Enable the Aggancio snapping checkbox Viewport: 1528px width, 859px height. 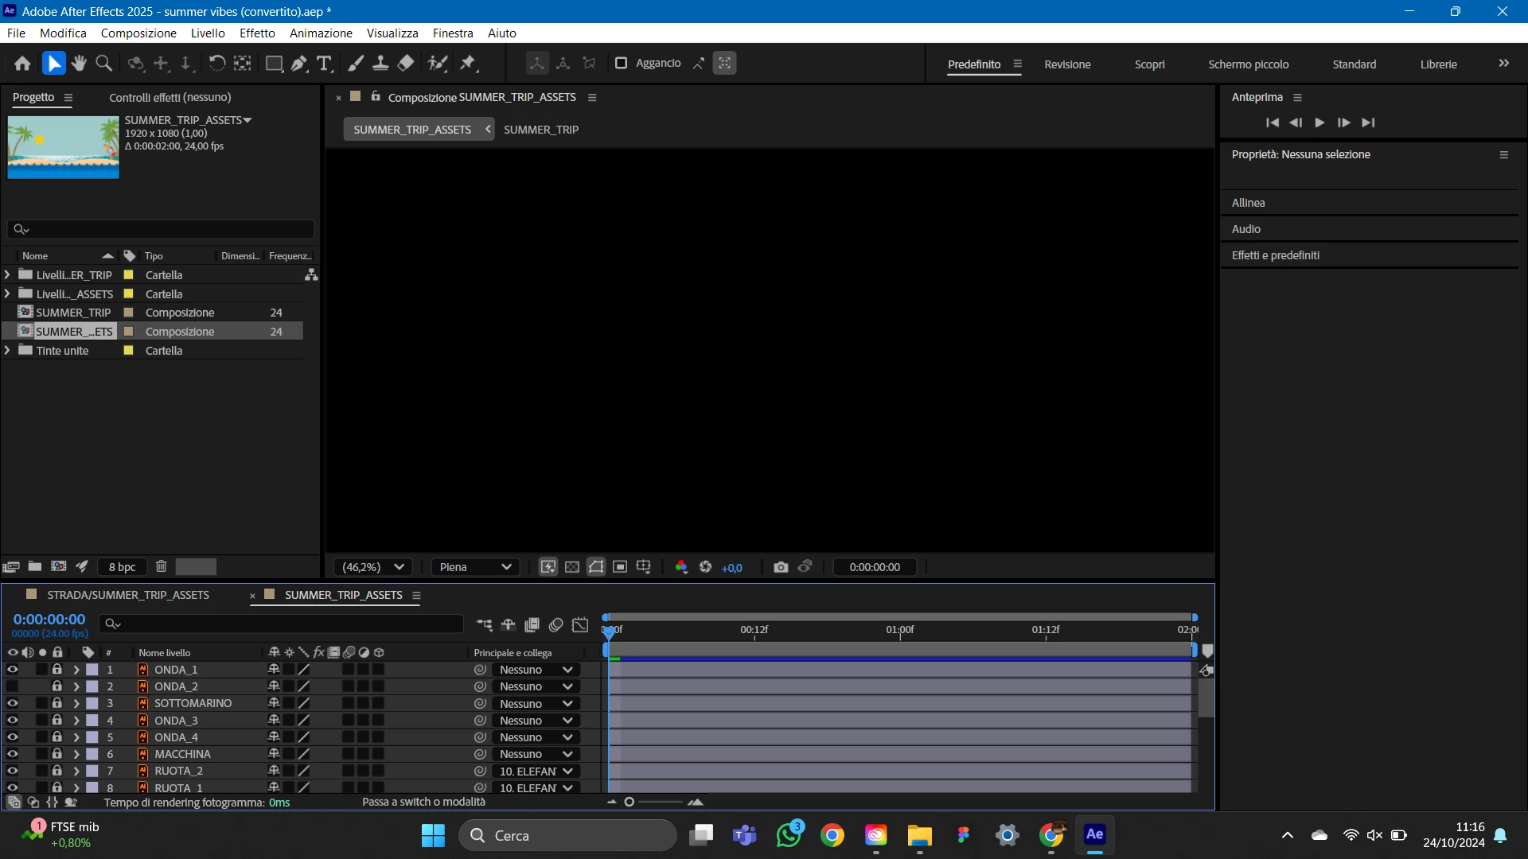coord(622,63)
